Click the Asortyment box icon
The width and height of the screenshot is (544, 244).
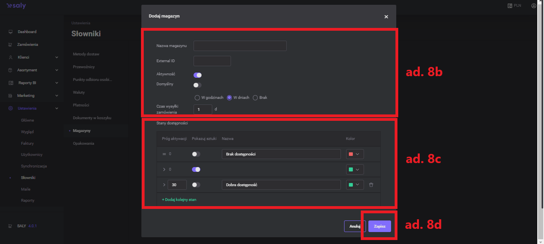tap(10, 70)
